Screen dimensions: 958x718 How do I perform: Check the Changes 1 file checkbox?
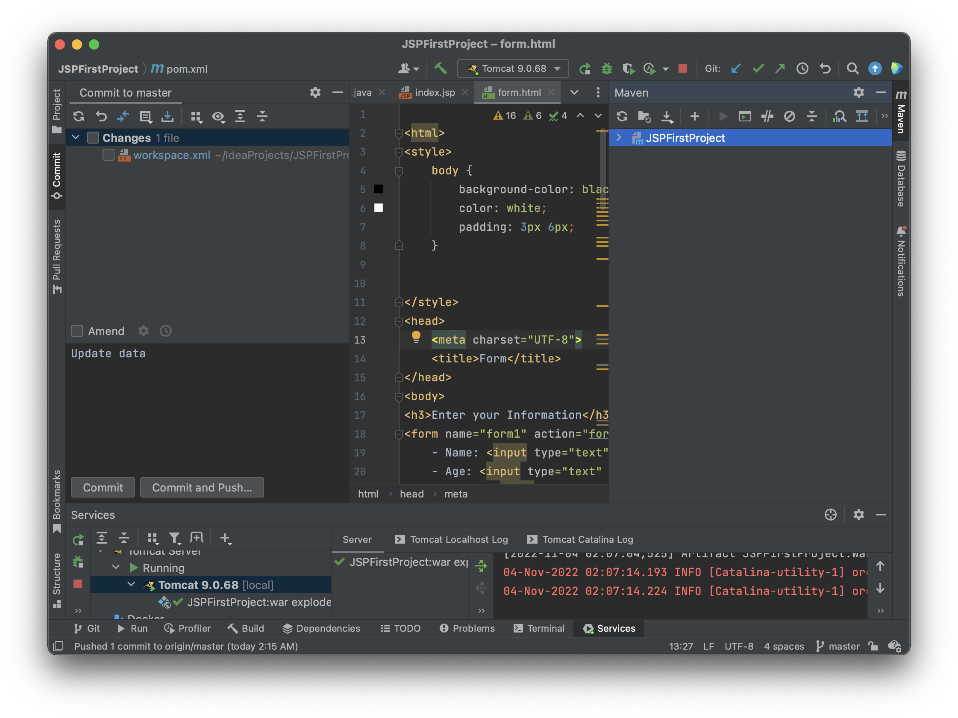[x=93, y=138]
